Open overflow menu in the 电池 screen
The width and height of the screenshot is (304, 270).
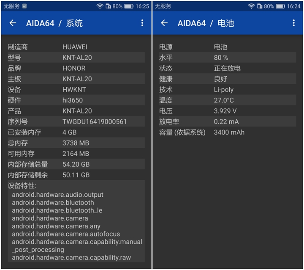point(293,23)
